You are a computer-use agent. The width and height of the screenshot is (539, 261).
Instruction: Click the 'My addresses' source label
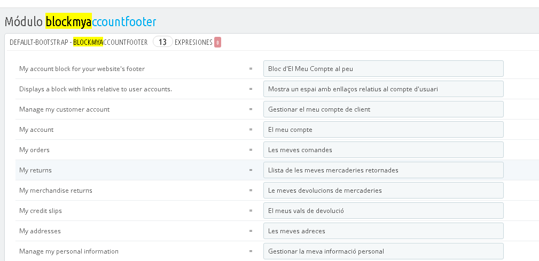point(40,231)
